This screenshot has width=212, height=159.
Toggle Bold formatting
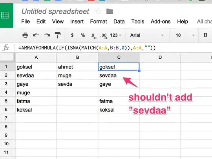click(205, 35)
